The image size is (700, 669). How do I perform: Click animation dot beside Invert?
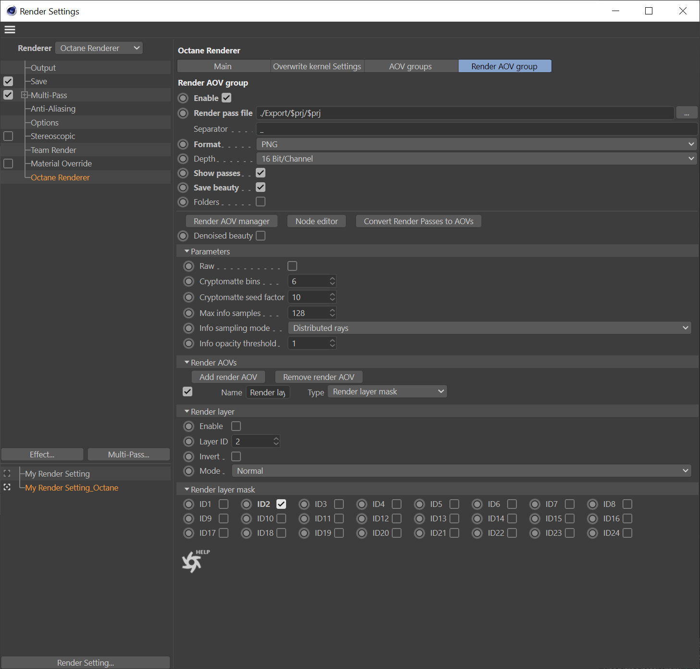[189, 456]
